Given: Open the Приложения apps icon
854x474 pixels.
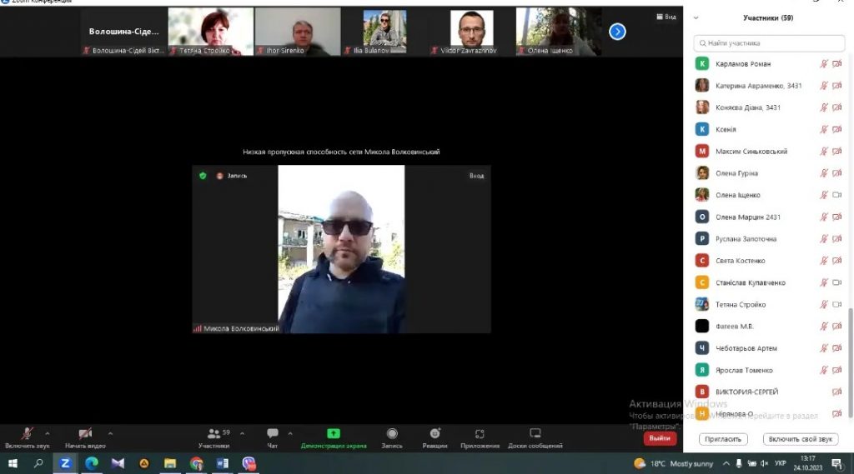Looking at the screenshot, I should click(480, 434).
